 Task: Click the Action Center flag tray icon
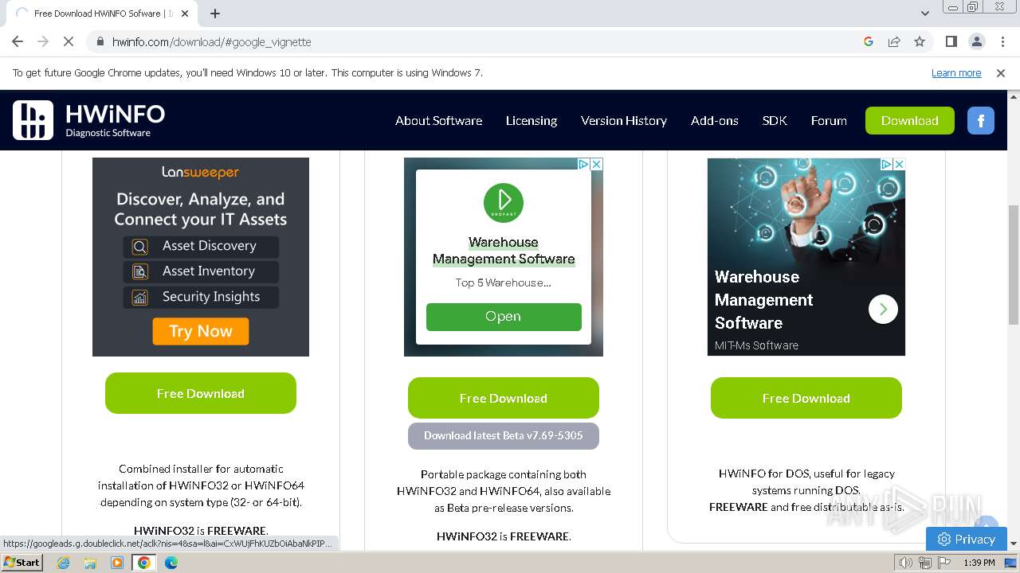coord(943,563)
